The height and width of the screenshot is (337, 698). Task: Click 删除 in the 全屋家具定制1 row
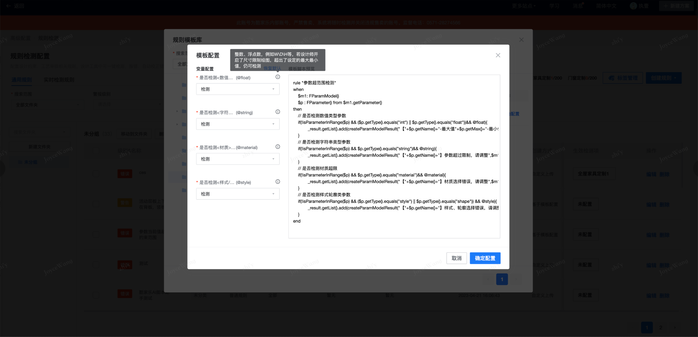coord(664,174)
